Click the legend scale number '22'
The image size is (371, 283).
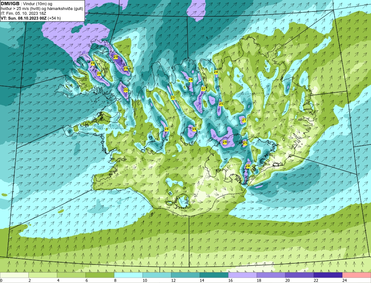316,280
